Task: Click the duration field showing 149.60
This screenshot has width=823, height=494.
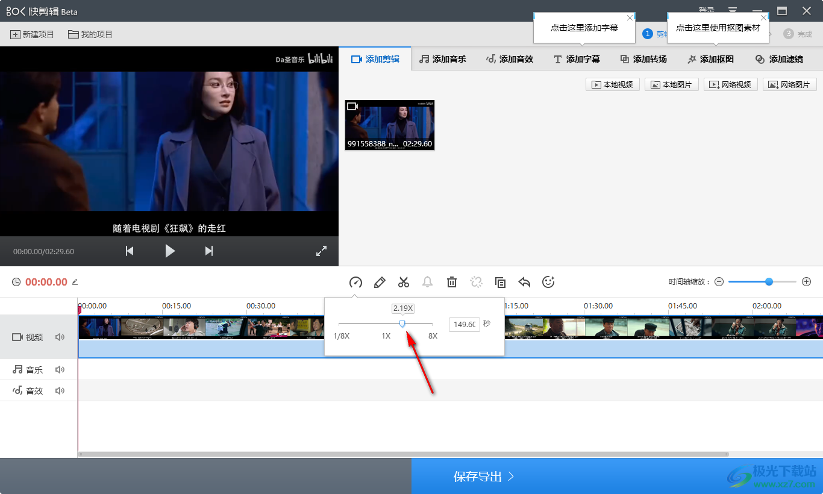Action: point(465,324)
